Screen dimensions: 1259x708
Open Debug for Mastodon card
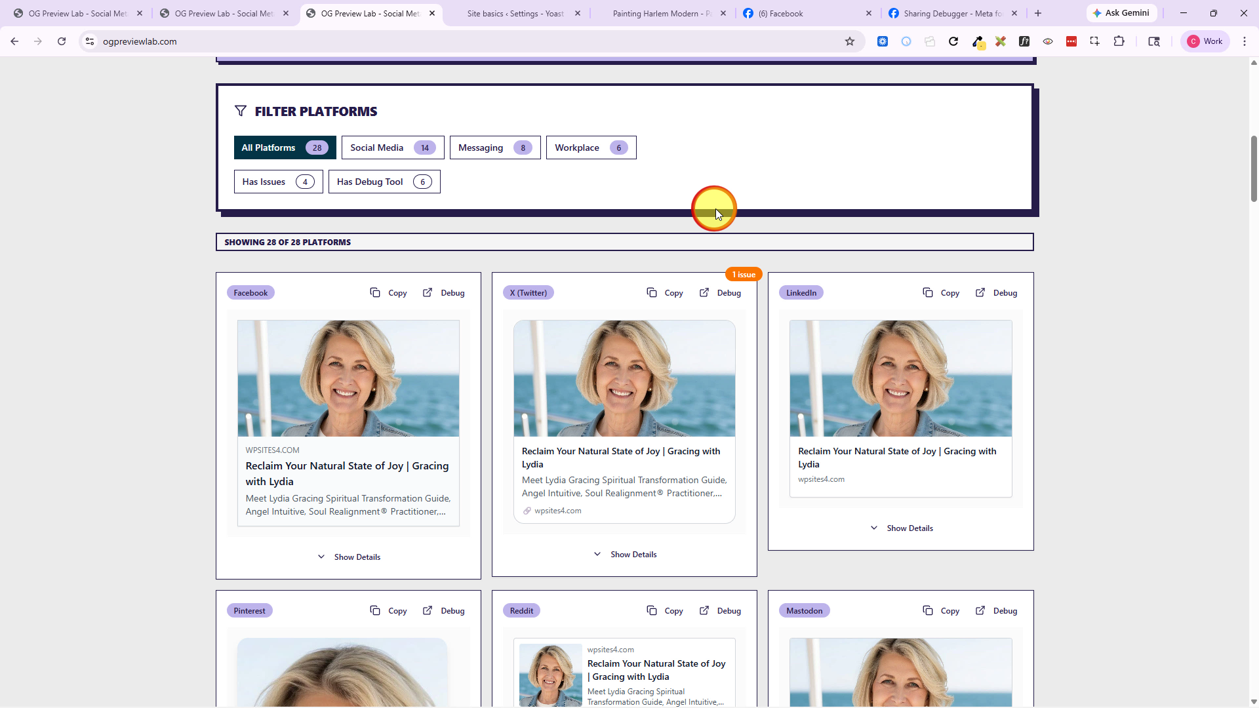(x=997, y=611)
